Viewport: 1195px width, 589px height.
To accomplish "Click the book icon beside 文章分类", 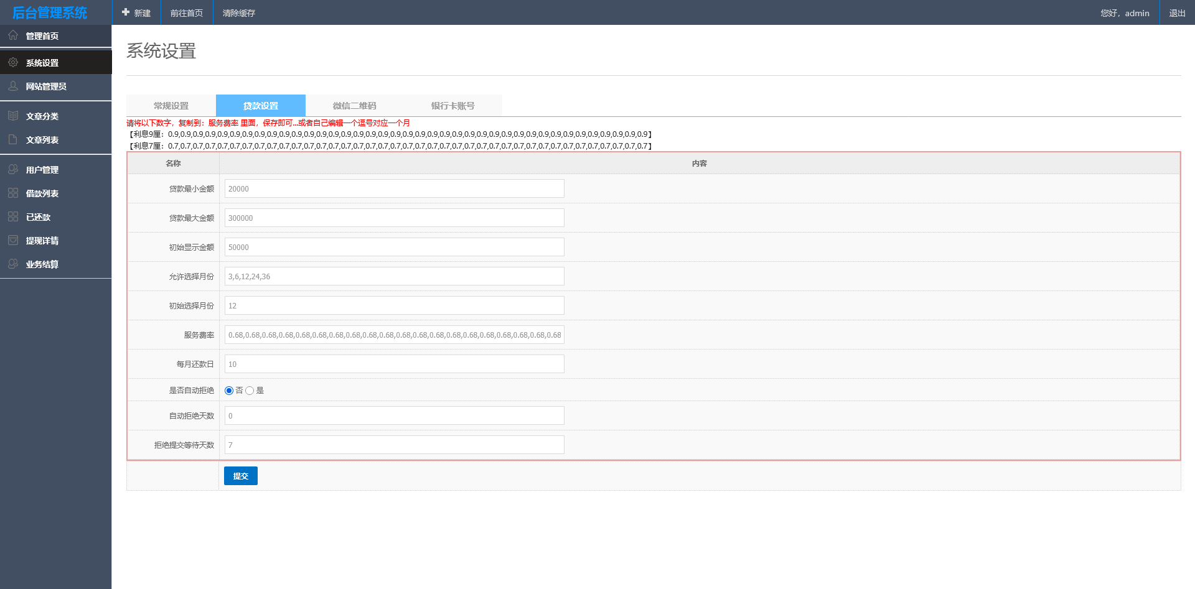I will click(13, 116).
